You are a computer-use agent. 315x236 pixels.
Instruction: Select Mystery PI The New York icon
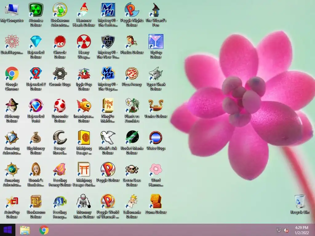[x=108, y=41]
